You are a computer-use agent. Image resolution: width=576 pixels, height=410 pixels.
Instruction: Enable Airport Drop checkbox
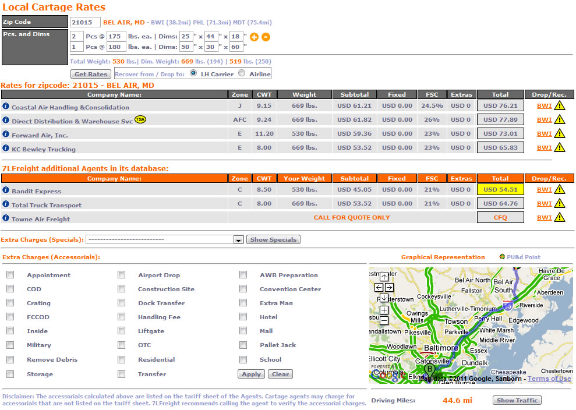[x=122, y=275]
